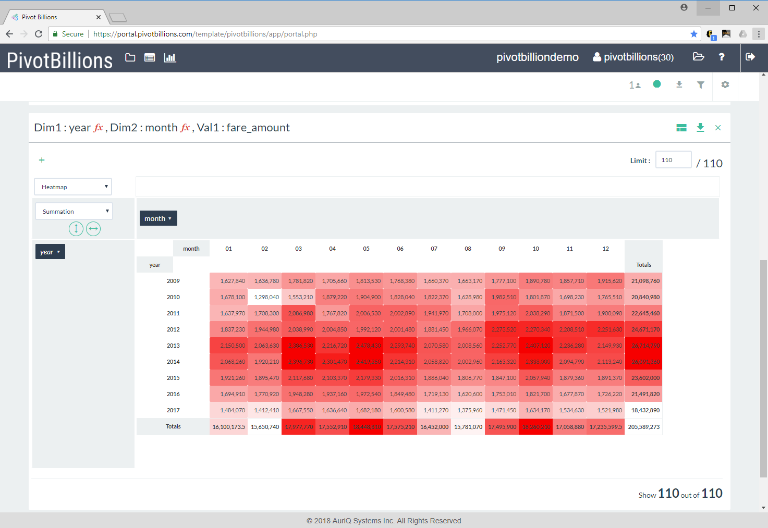Click the green plus add icon
This screenshot has height=528, width=768.
(42, 160)
